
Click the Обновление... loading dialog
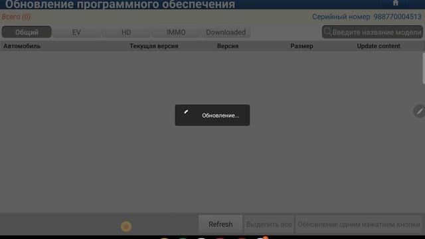pyautogui.click(x=212, y=115)
